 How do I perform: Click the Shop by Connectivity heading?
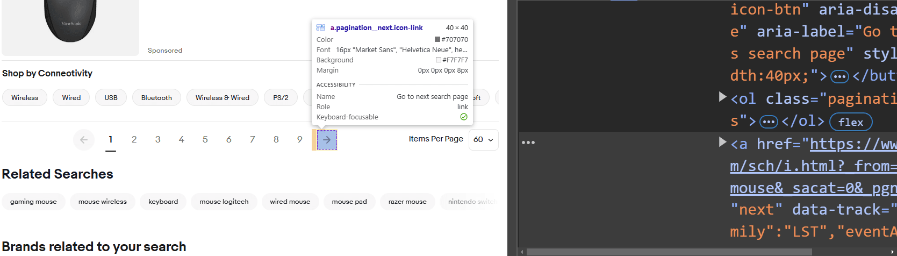47,73
